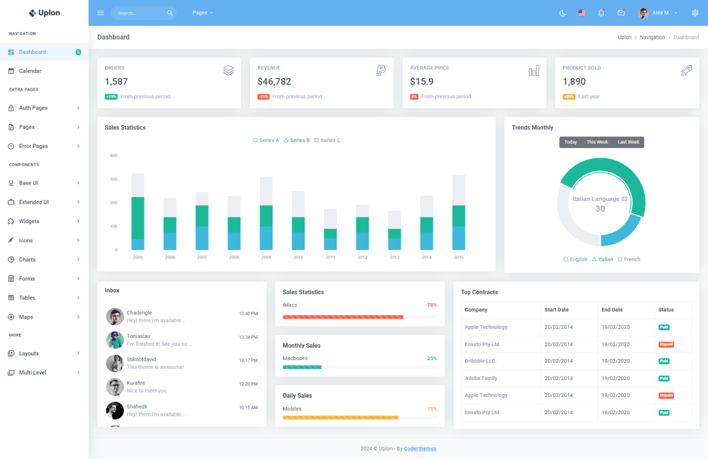
Task: Open the Pages dropdown in top bar
Action: pos(202,13)
